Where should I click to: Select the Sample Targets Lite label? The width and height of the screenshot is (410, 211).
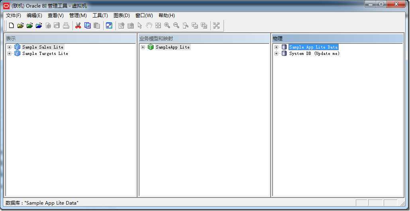point(45,53)
